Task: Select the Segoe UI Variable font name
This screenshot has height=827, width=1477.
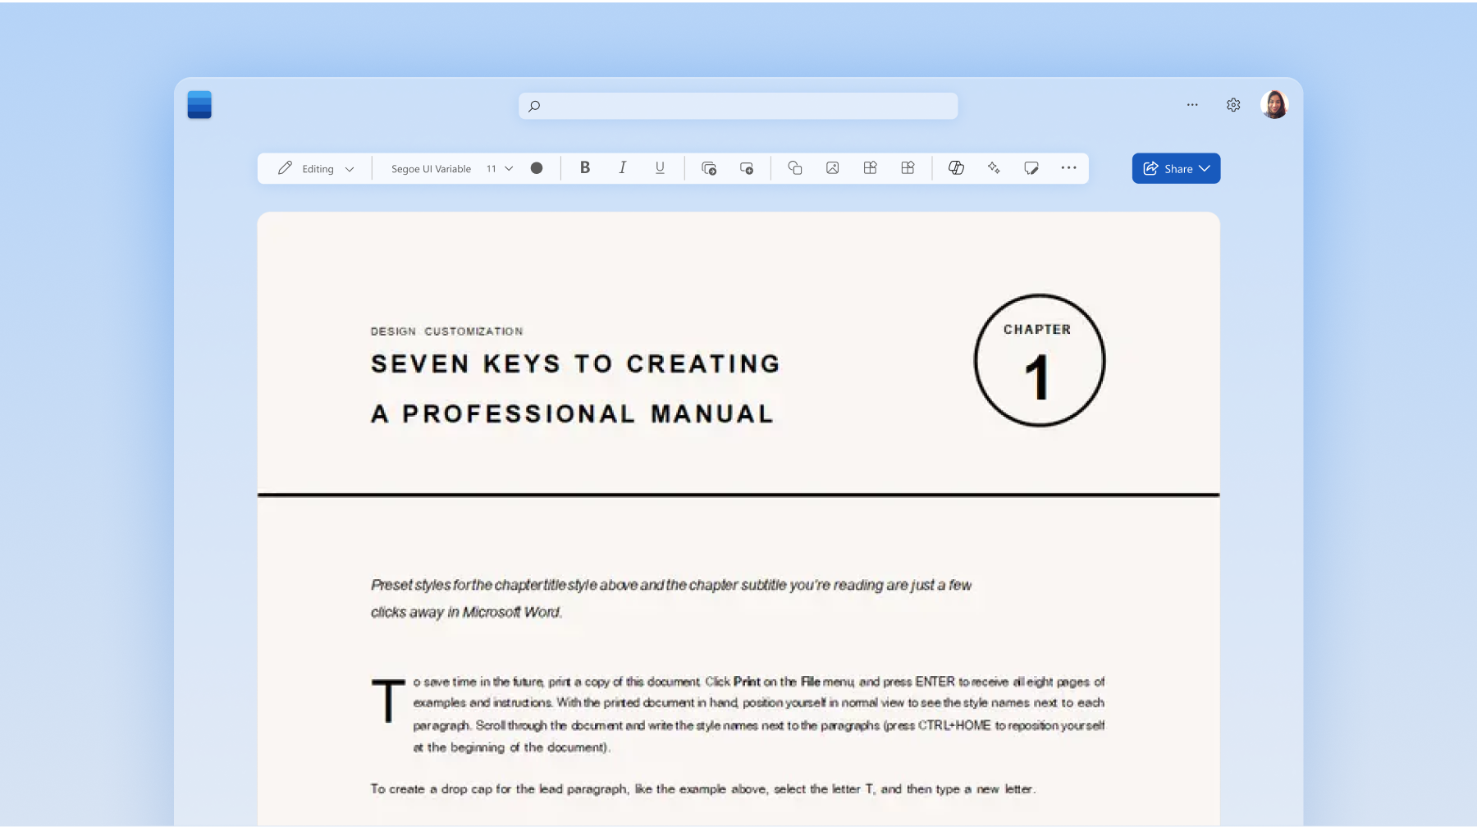Action: [x=430, y=168]
